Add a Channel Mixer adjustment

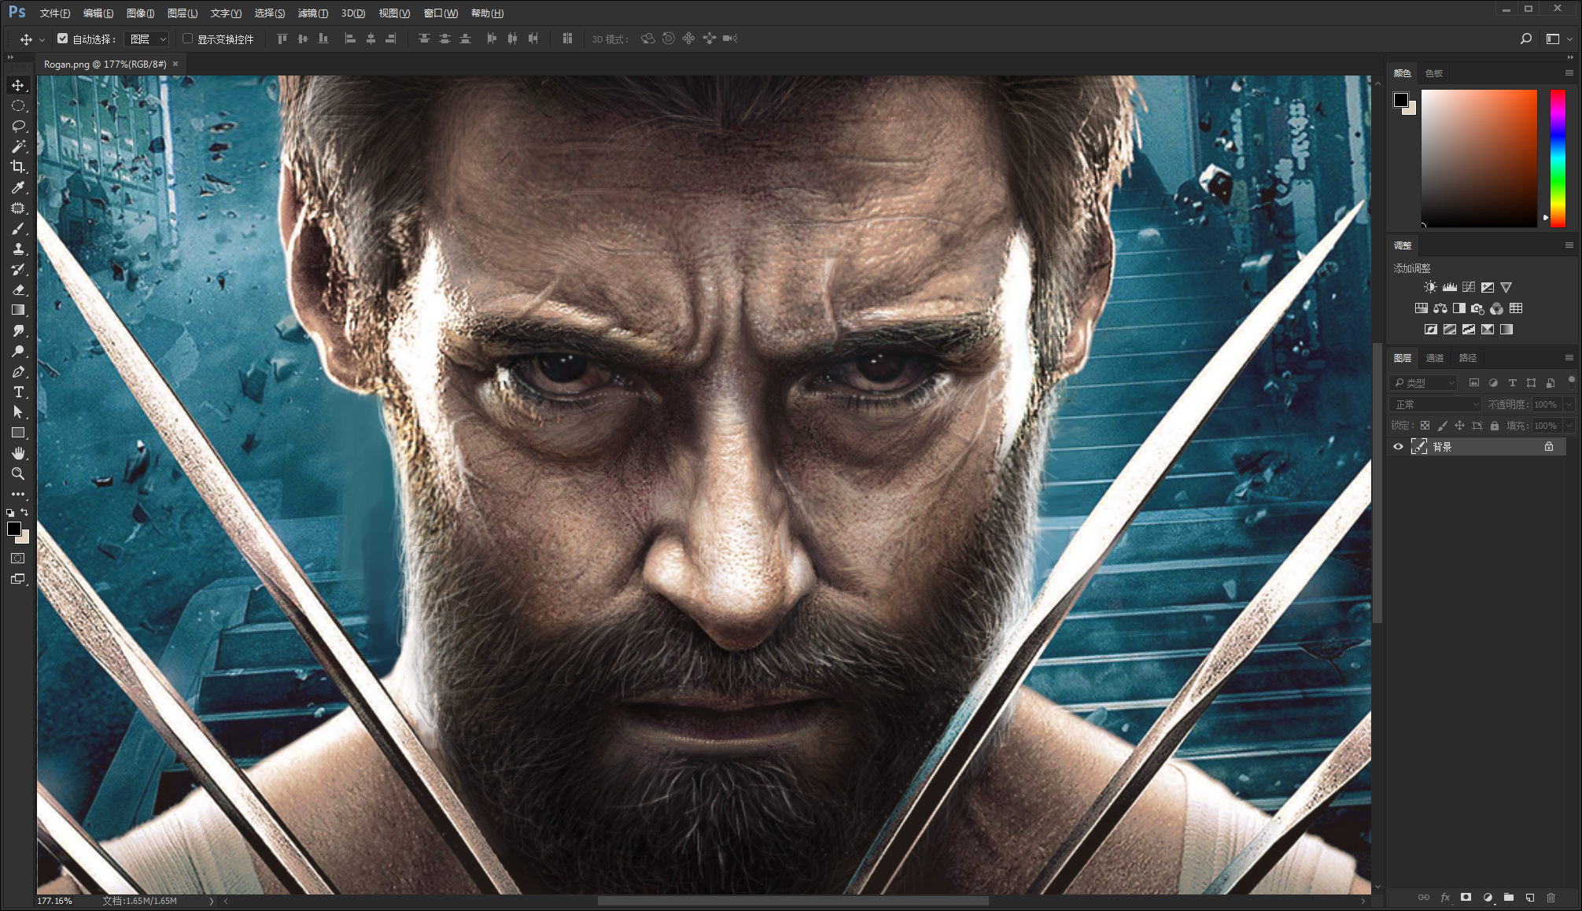point(1496,308)
